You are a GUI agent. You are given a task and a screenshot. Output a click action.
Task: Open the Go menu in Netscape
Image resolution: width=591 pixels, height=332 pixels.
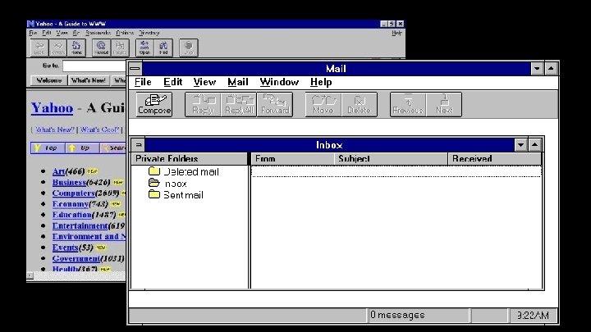(76, 33)
